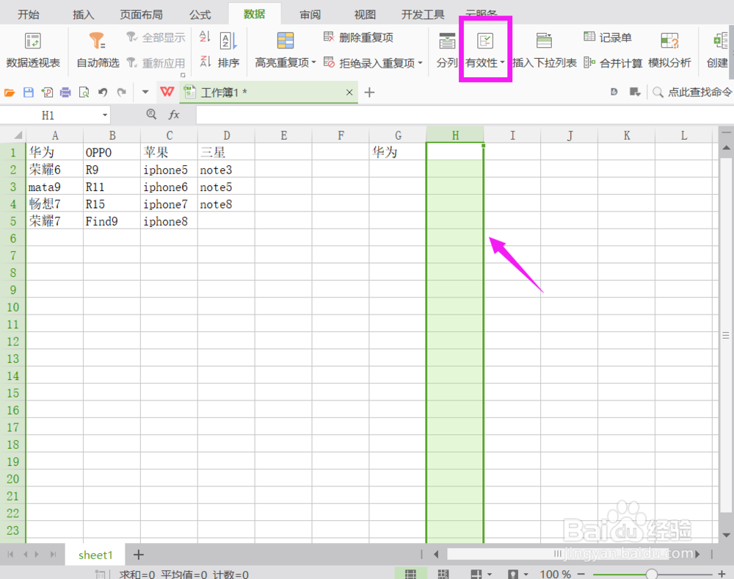Open file with folder icon
This screenshot has width=734, height=579.
click(10, 93)
